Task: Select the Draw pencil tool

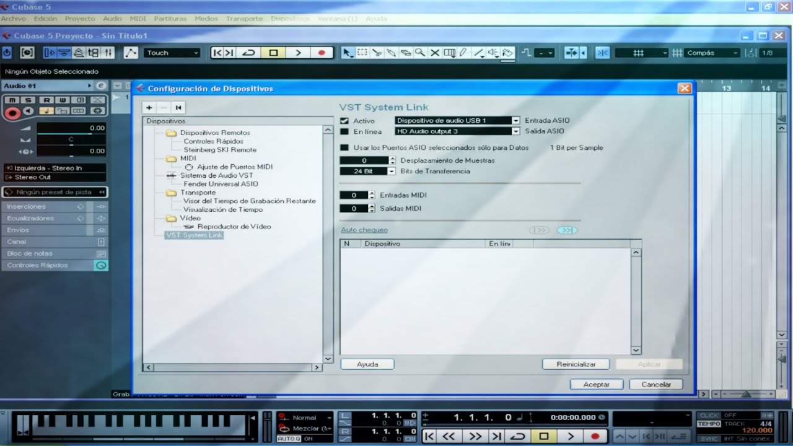Action: pyautogui.click(x=463, y=53)
